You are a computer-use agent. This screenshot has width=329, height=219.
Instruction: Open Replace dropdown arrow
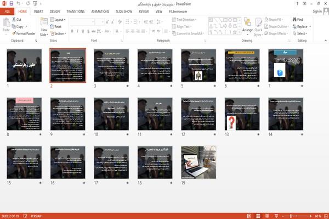click(310, 26)
